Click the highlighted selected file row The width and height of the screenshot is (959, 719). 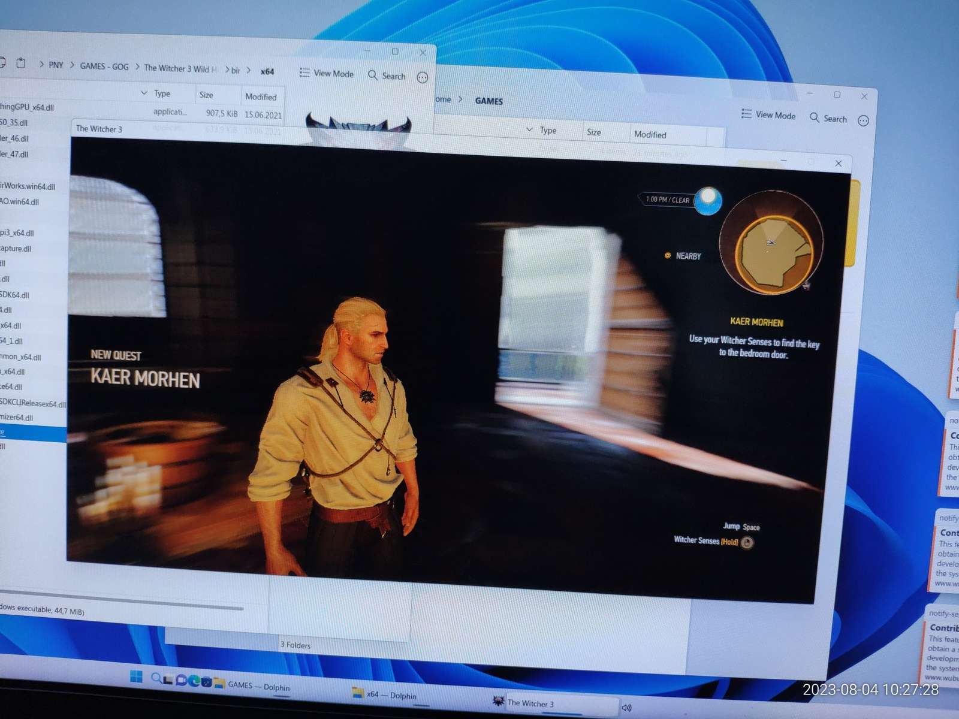tap(33, 433)
